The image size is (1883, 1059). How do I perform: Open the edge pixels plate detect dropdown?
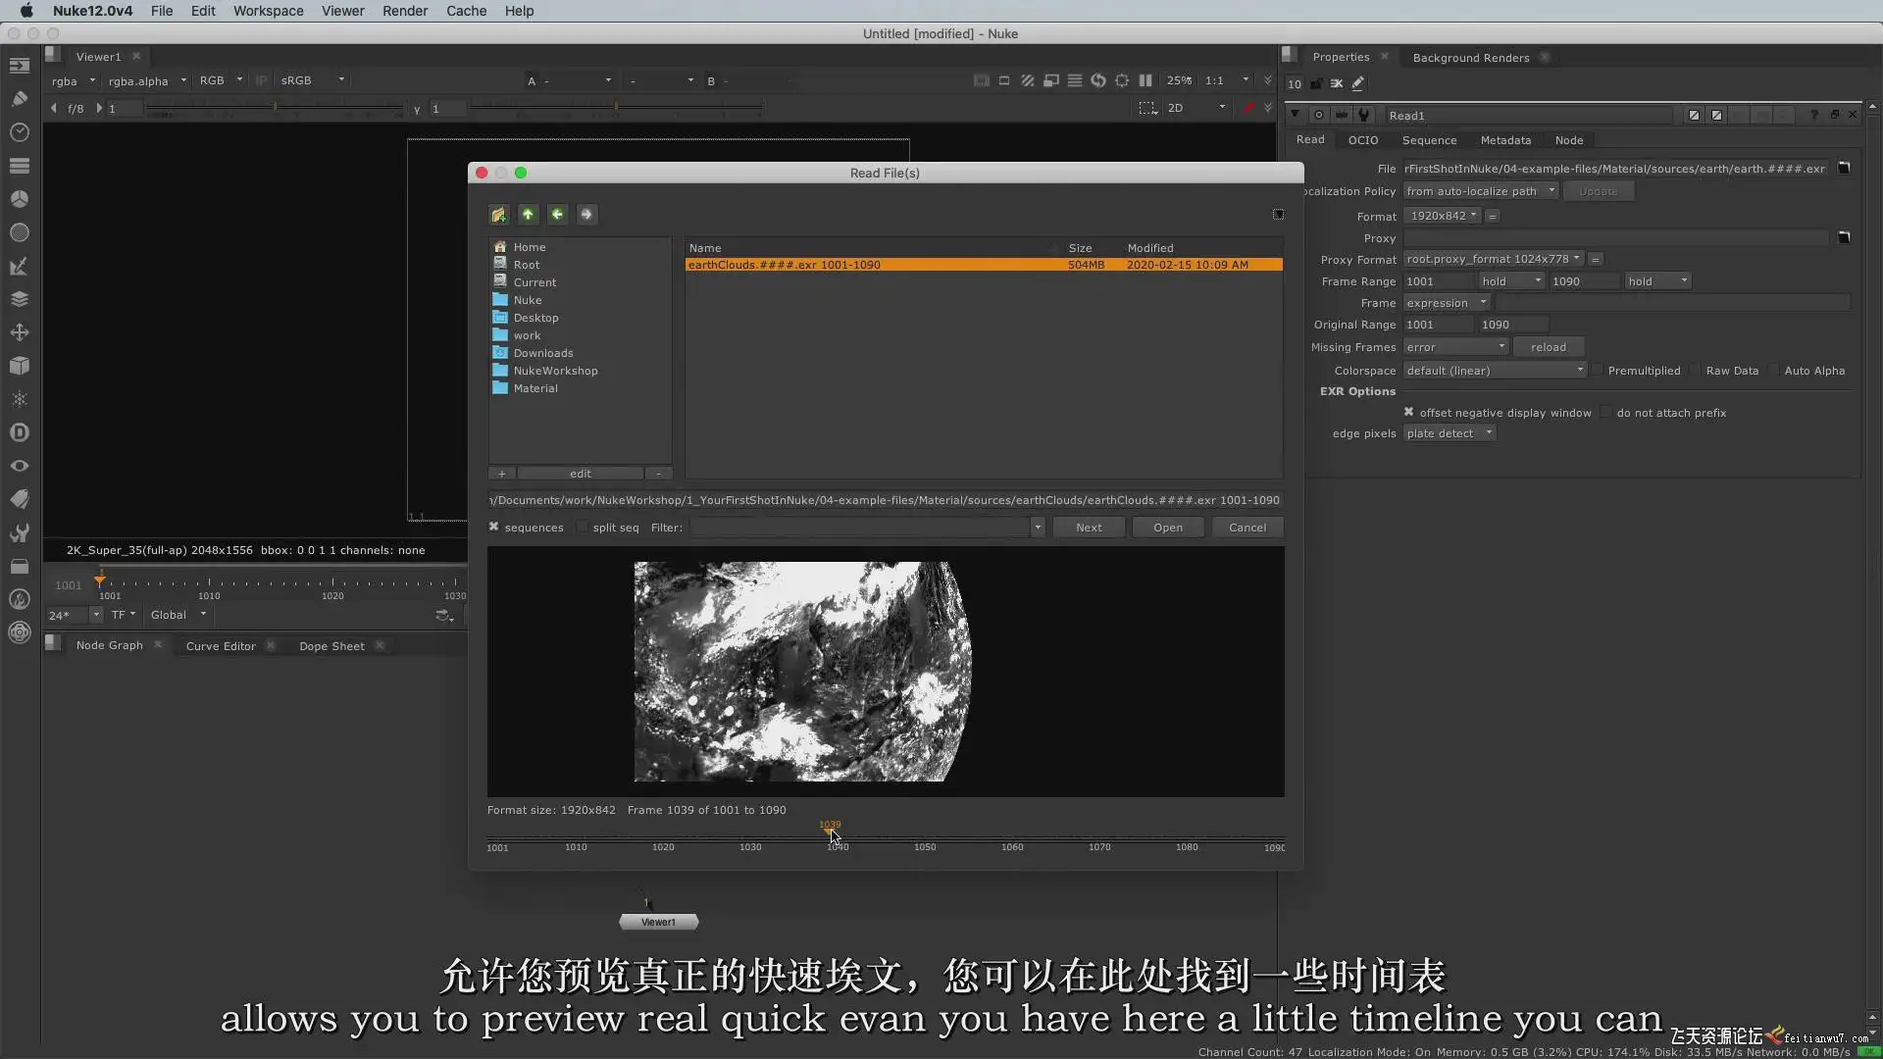[x=1449, y=433]
